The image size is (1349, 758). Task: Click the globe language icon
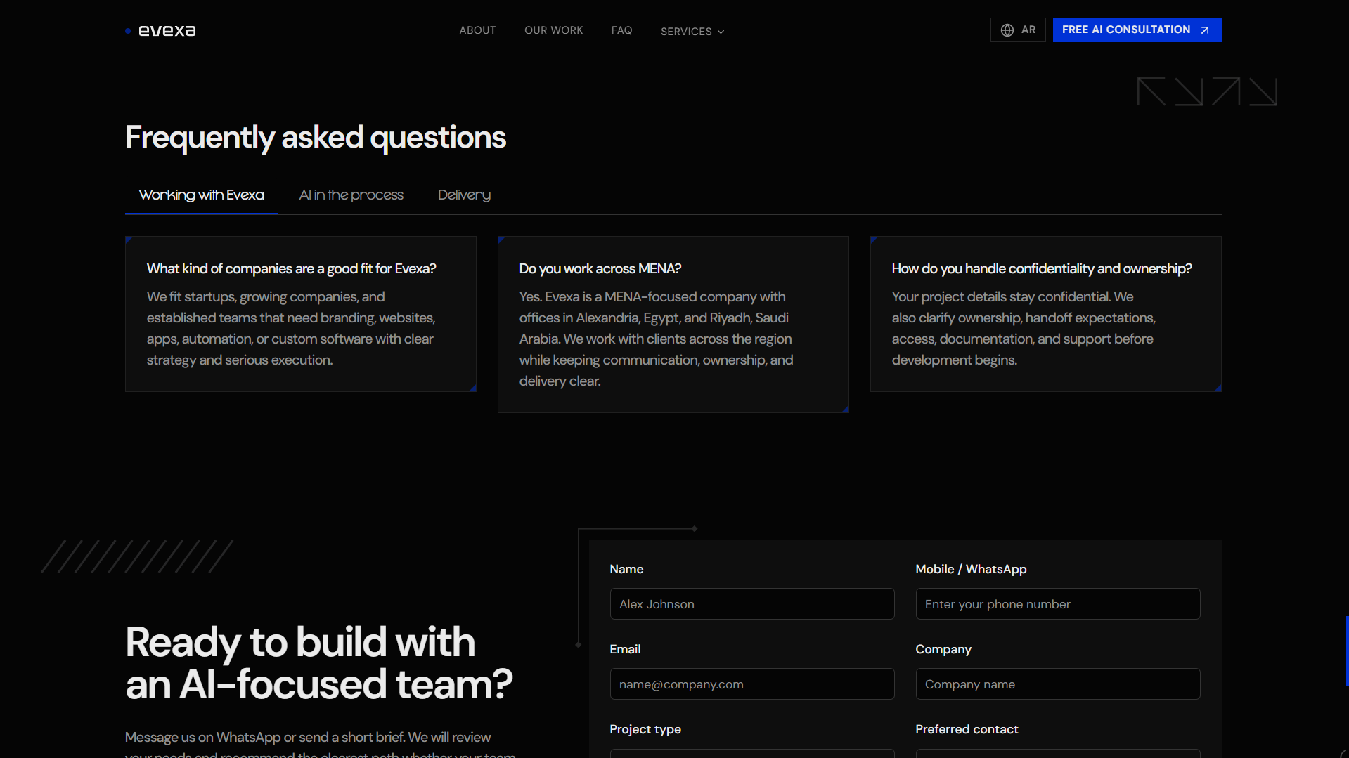coord(1007,30)
